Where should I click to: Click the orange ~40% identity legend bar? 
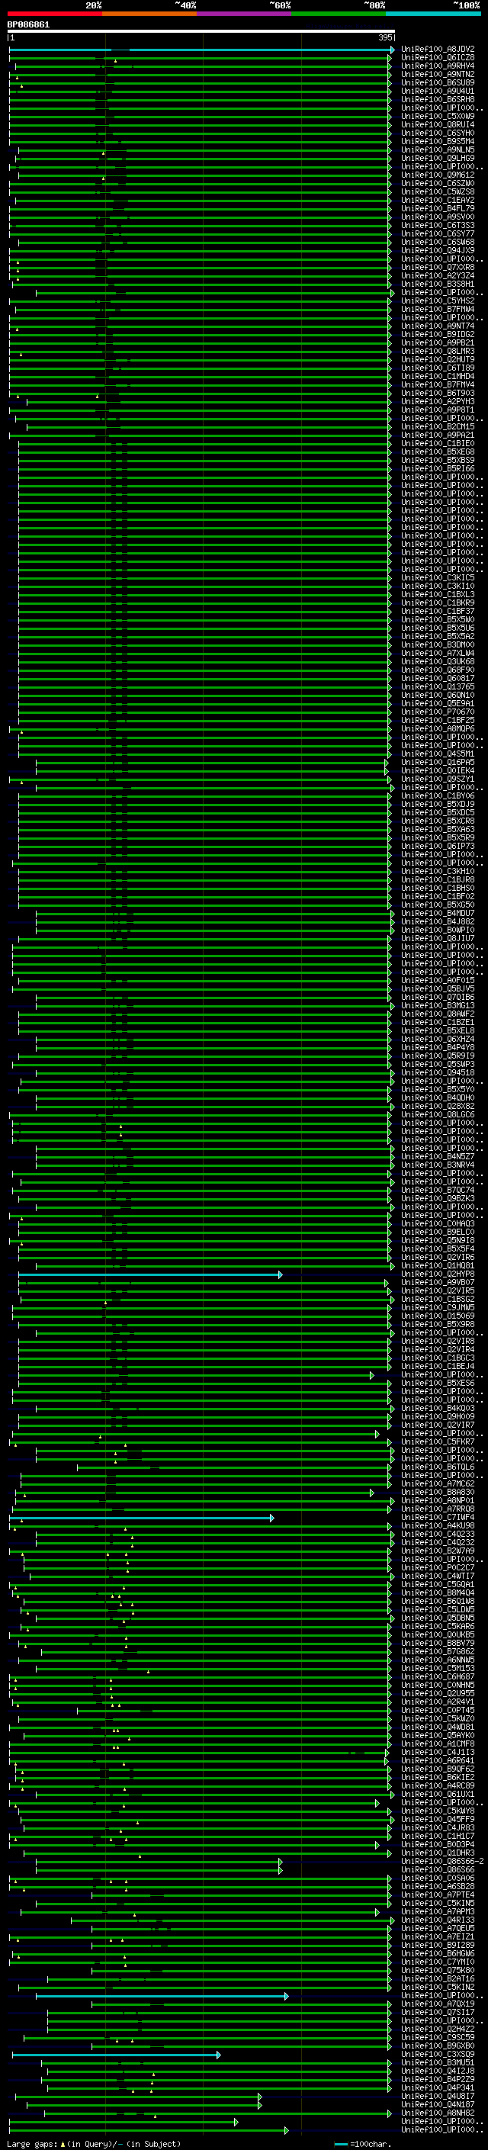(x=149, y=14)
